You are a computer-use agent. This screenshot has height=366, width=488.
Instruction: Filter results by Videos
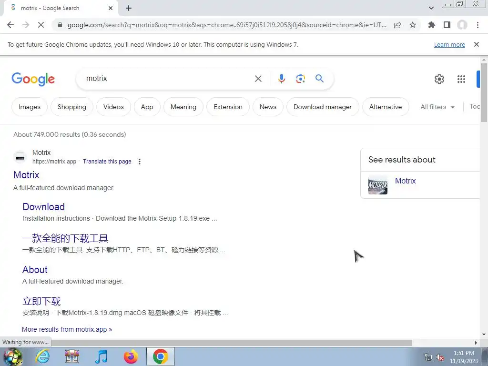click(113, 107)
